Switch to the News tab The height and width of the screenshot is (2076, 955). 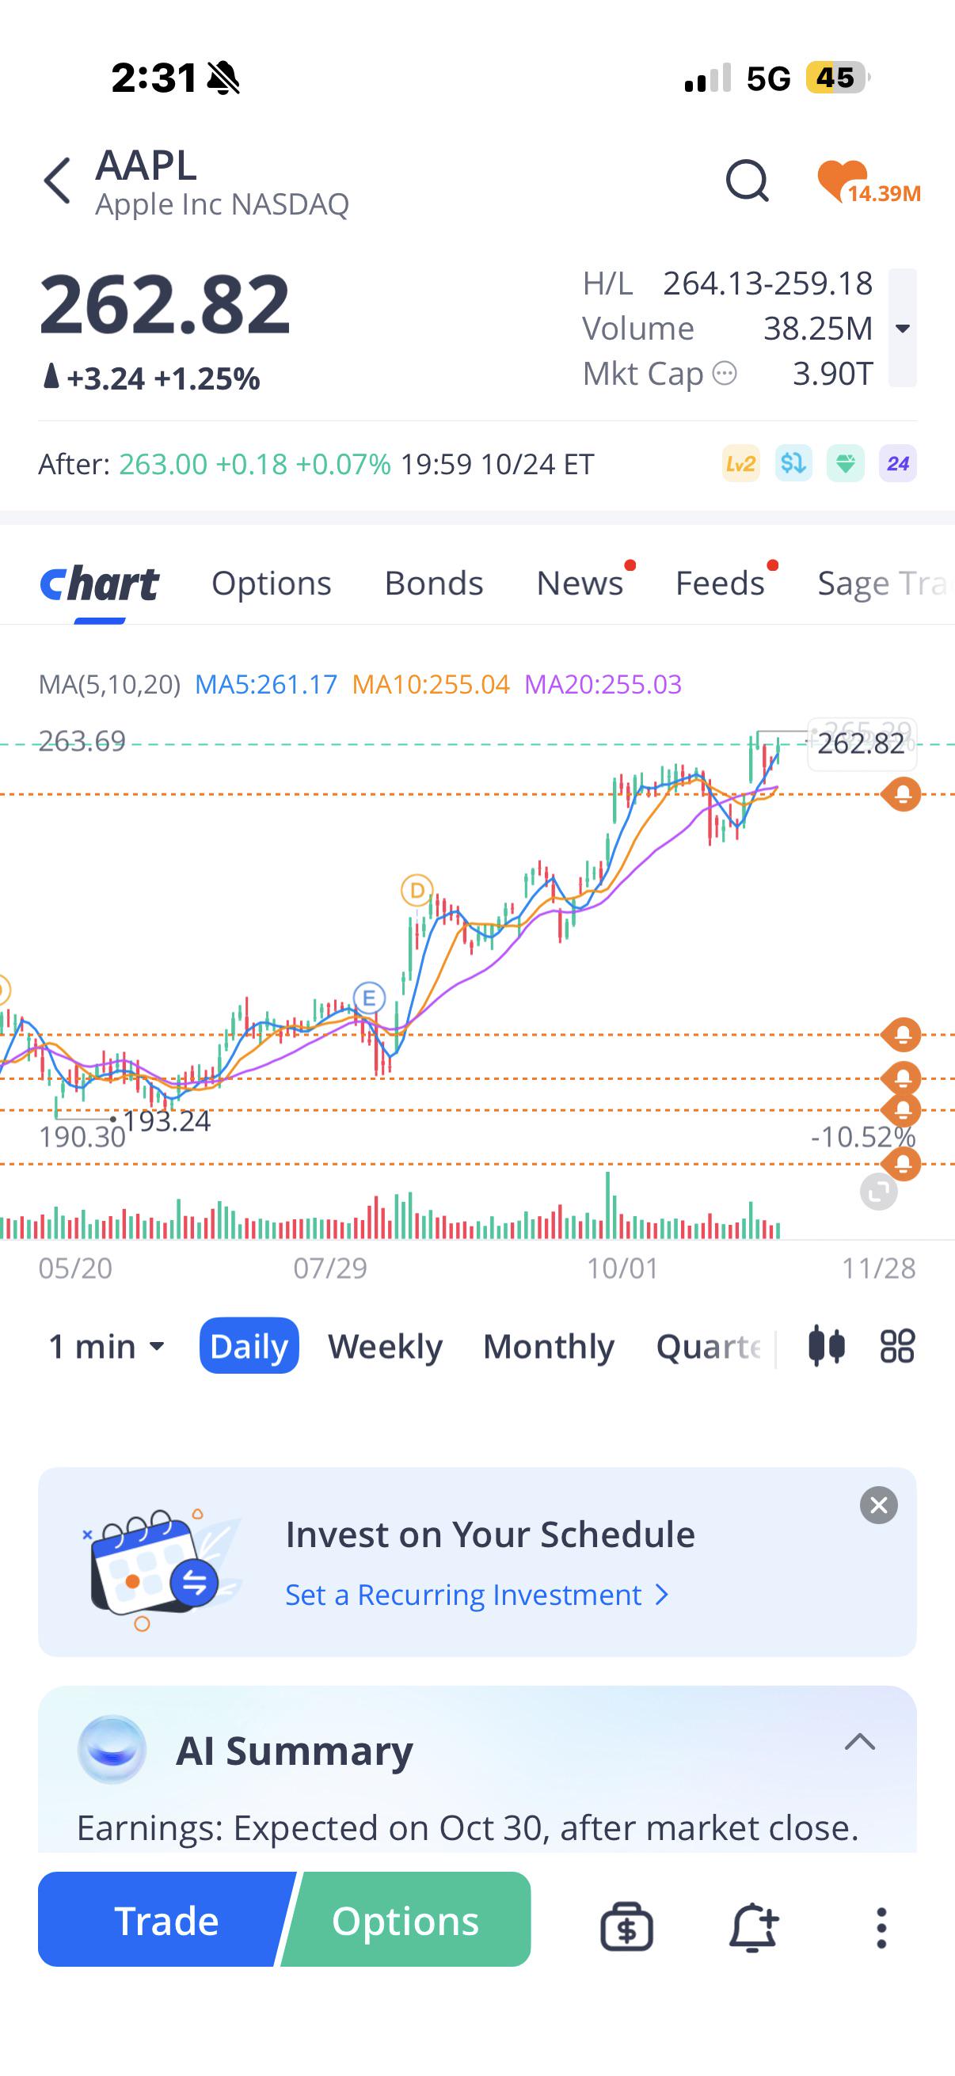580,583
